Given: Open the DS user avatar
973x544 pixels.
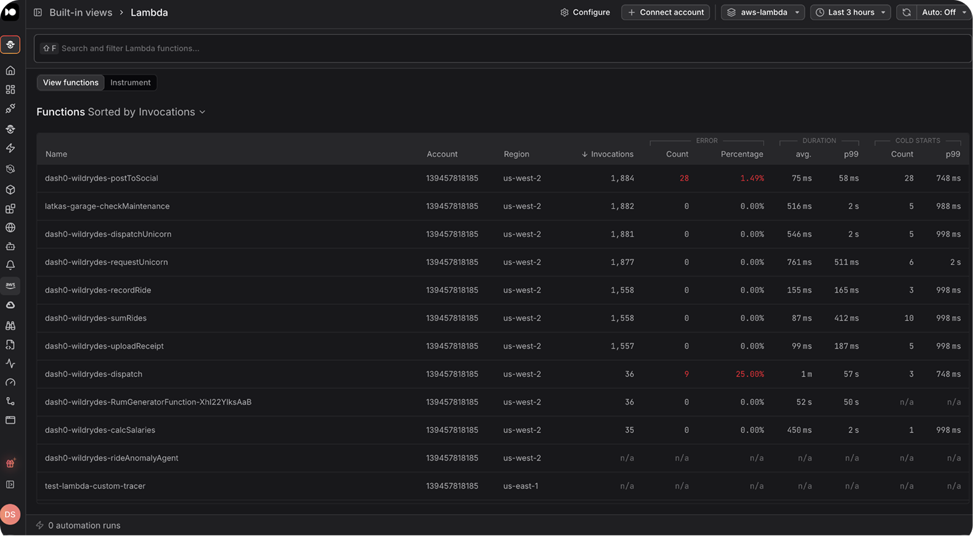Looking at the screenshot, I should [10, 514].
